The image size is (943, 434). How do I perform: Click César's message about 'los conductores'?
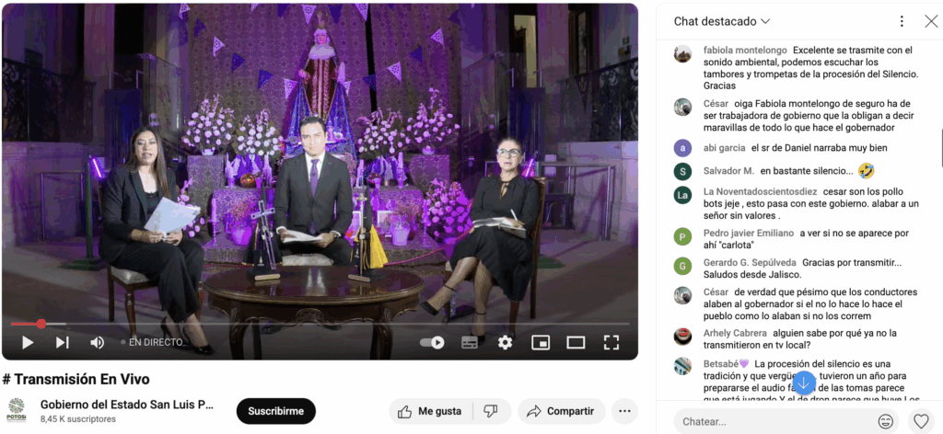[810, 303]
